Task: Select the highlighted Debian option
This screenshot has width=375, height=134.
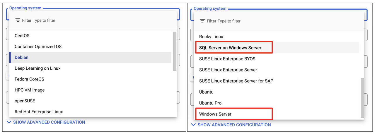Action: click(90, 57)
